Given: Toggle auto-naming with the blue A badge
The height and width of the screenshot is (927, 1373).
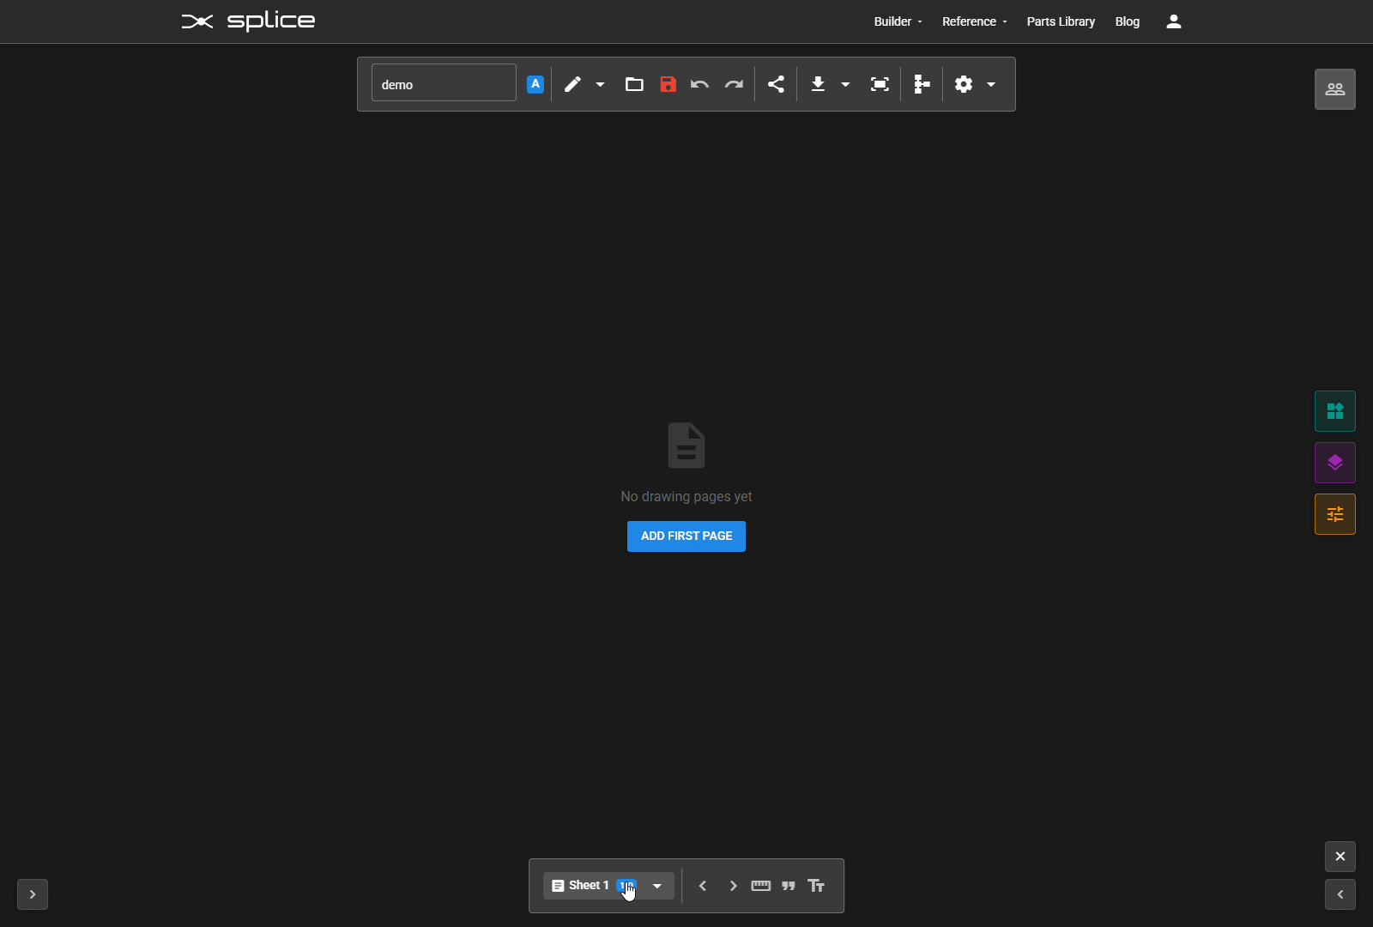Looking at the screenshot, I should pyautogui.click(x=535, y=83).
